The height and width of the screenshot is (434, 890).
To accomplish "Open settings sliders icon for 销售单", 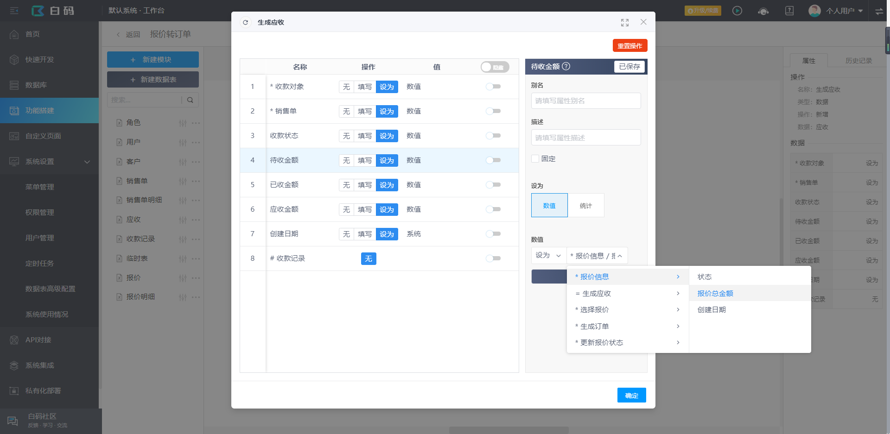I will tap(183, 182).
